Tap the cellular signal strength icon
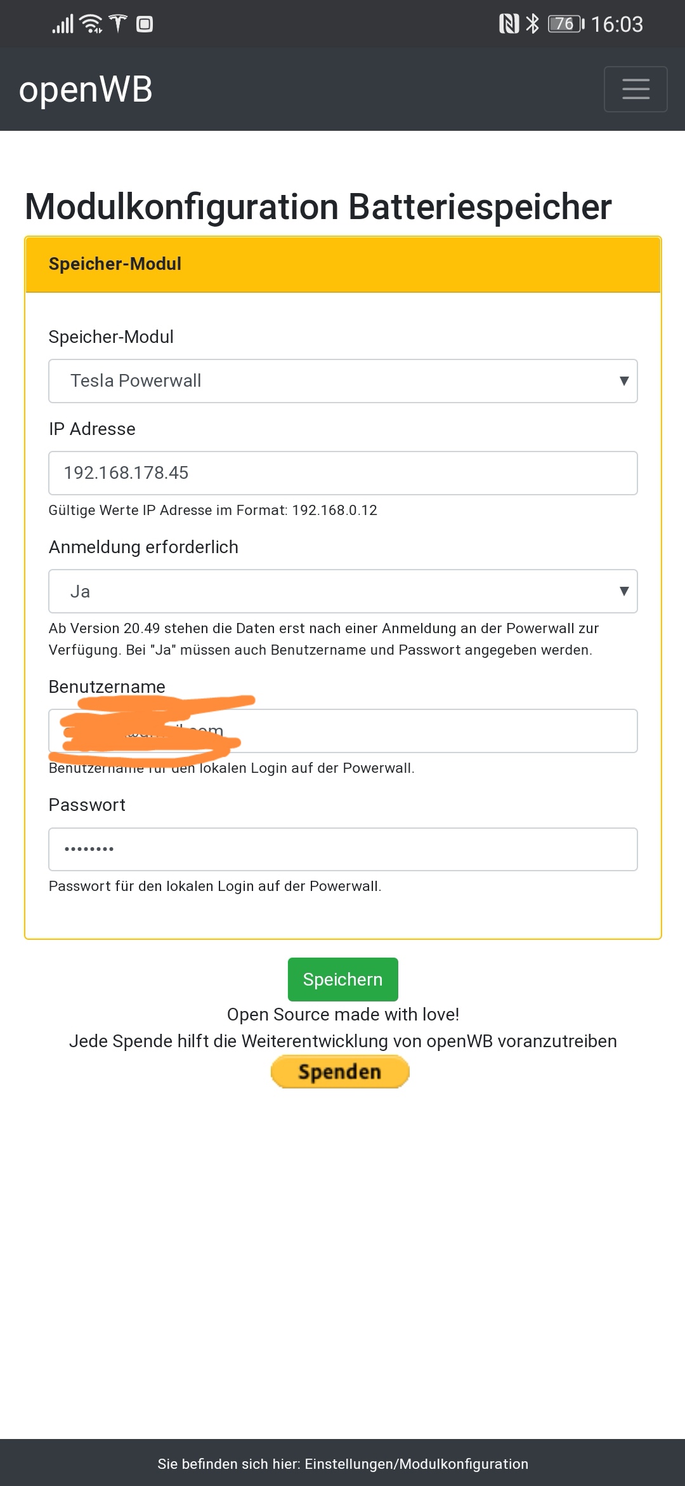 [63, 25]
